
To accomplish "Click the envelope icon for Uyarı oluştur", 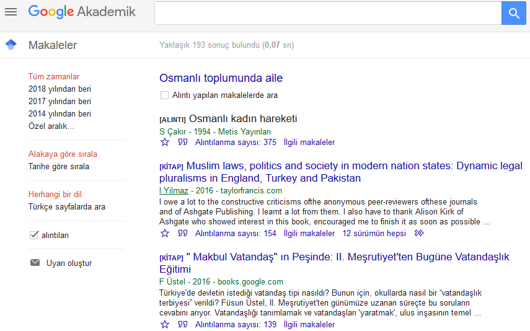I will point(35,263).
